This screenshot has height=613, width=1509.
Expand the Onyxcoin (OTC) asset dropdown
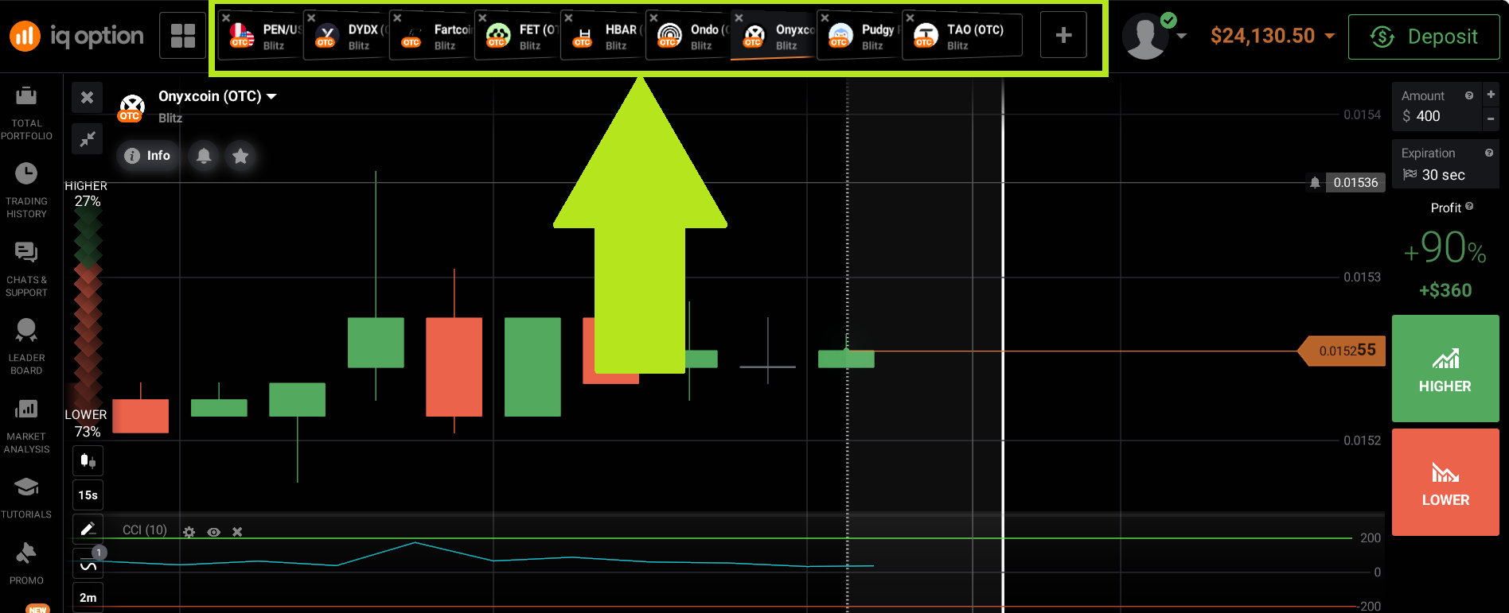click(x=217, y=96)
